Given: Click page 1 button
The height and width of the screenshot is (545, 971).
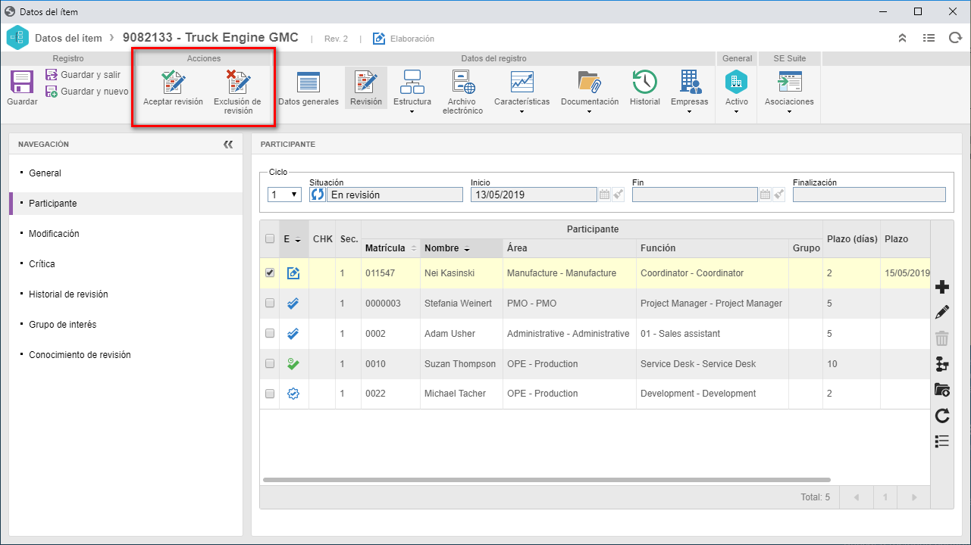Looking at the screenshot, I should pos(885,497).
